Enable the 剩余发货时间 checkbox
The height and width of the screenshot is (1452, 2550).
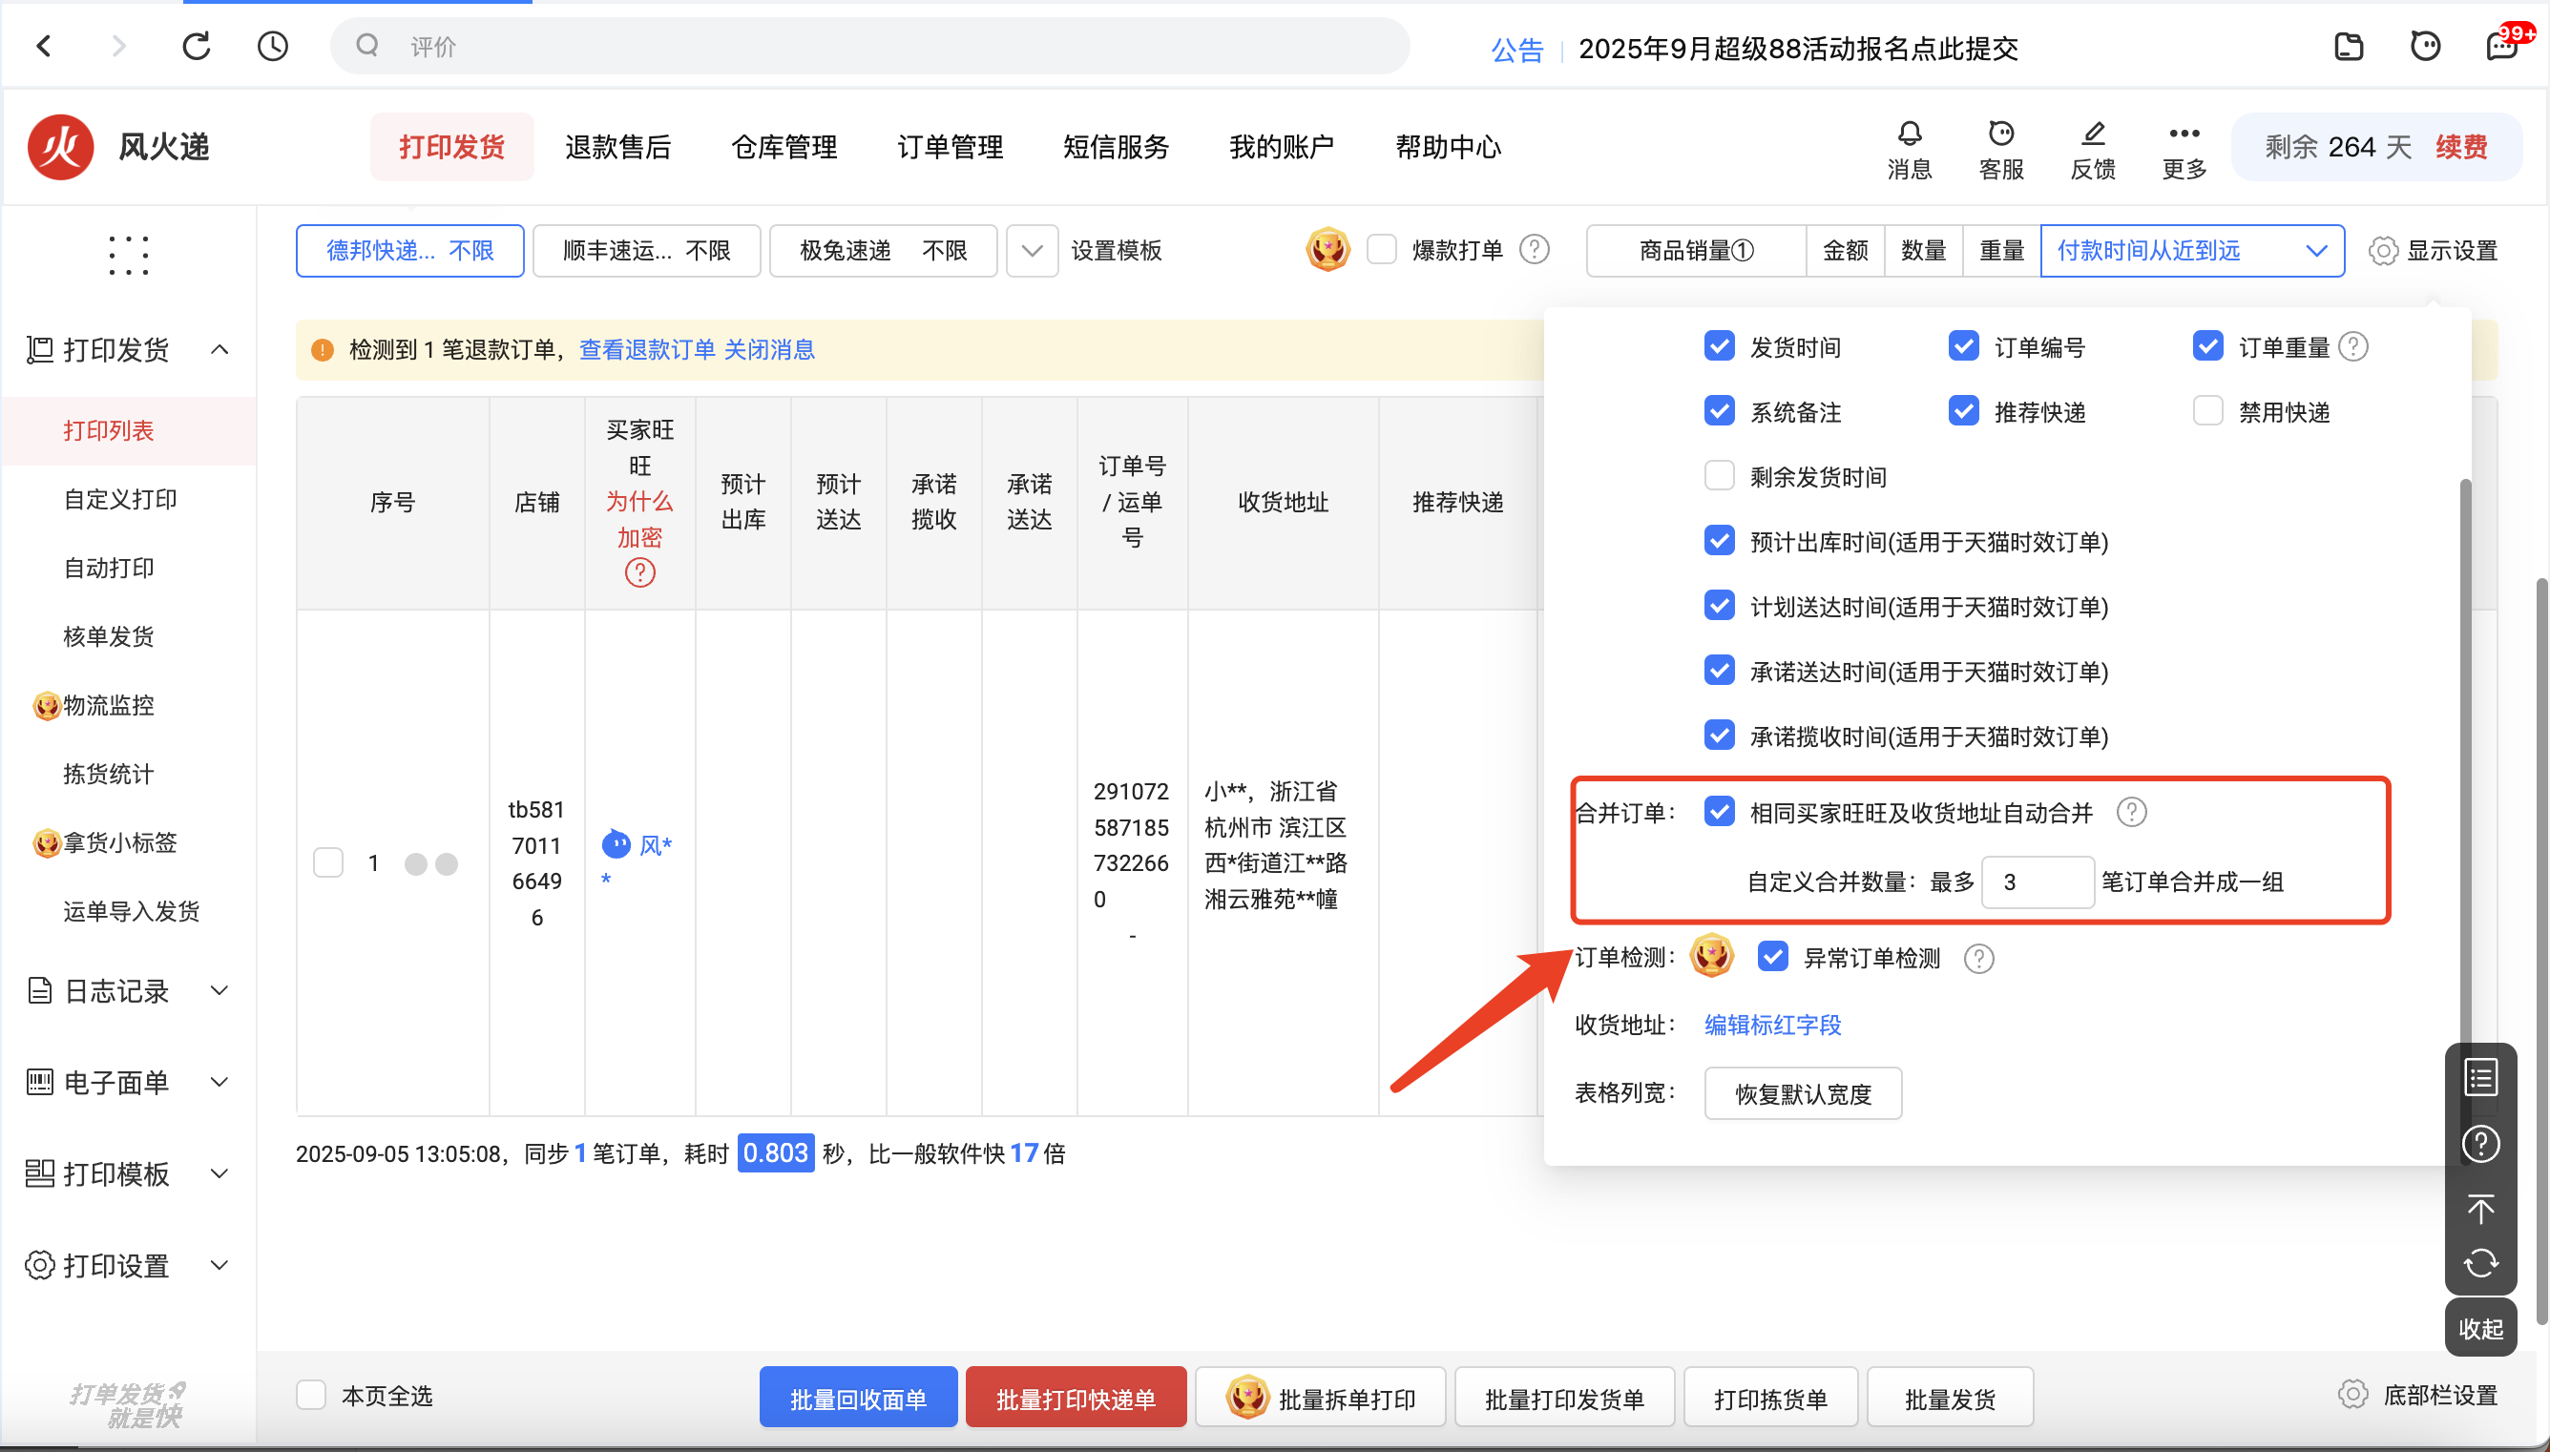pyautogui.click(x=1720, y=476)
